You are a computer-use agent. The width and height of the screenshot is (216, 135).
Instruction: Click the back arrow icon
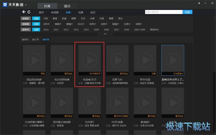click(x=24, y=12)
